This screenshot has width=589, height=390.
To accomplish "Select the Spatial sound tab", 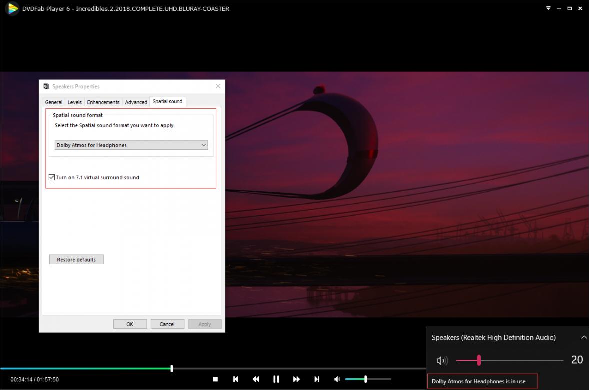I will pos(167,101).
